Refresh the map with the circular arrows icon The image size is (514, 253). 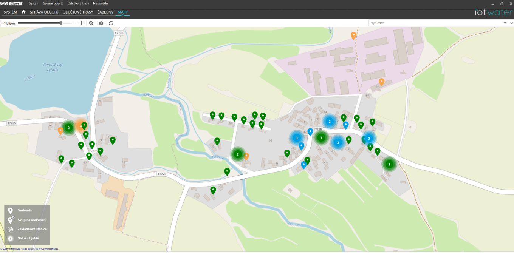coord(111,23)
